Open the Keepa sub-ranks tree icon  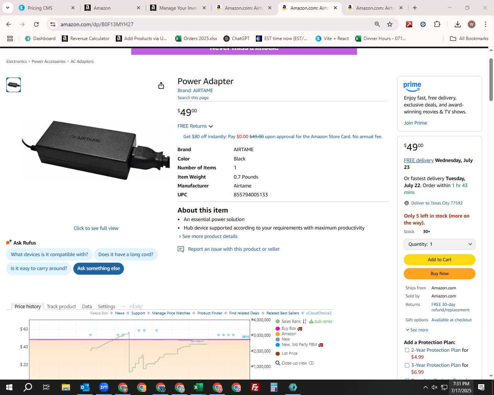[x=311, y=321]
